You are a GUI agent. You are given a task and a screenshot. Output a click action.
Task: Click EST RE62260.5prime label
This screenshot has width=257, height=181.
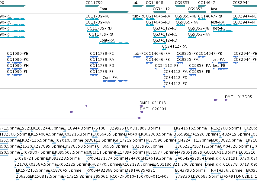pyautogui.click(x=226, y=128)
